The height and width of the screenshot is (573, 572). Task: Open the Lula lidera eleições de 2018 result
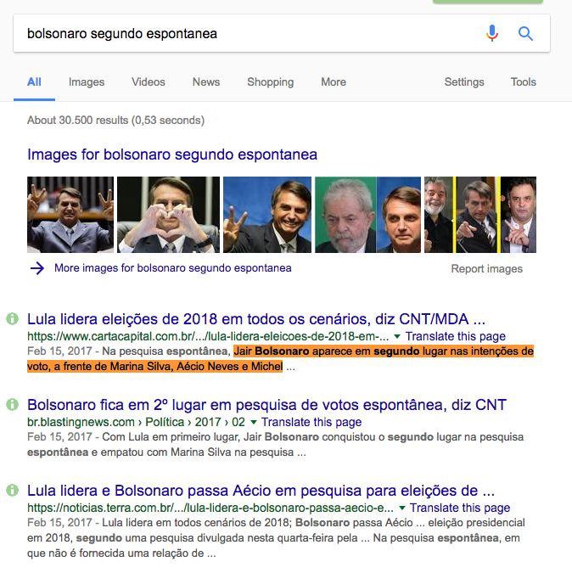coord(256,319)
